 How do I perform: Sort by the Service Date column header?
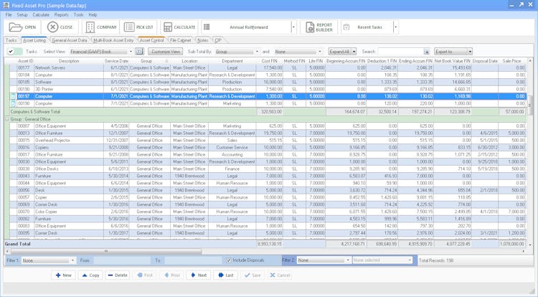(x=116, y=61)
